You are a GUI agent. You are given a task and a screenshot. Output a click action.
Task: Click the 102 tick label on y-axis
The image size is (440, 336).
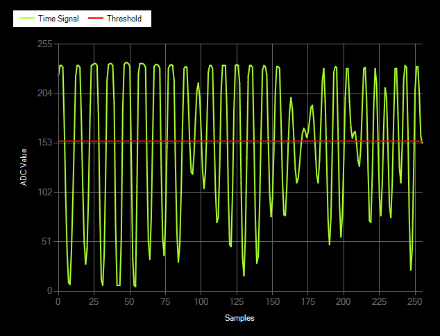pyautogui.click(x=44, y=192)
